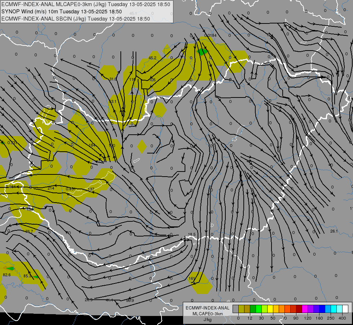This screenshot has width=353, height=325.
Task: Click the legend scale value 50
Action: (x=273, y=318)
